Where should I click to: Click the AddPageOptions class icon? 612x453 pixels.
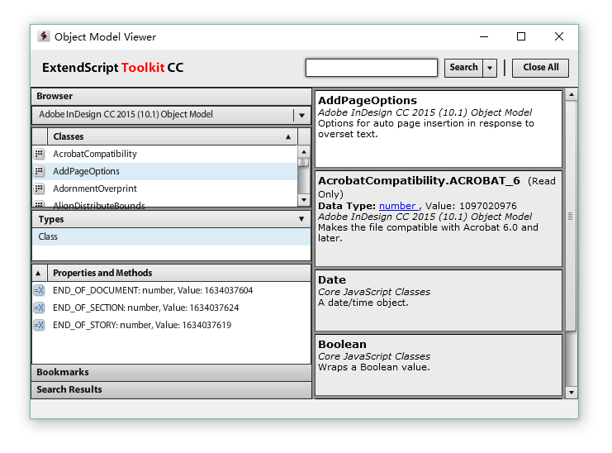pyautogui.click(x=39, y=171)
